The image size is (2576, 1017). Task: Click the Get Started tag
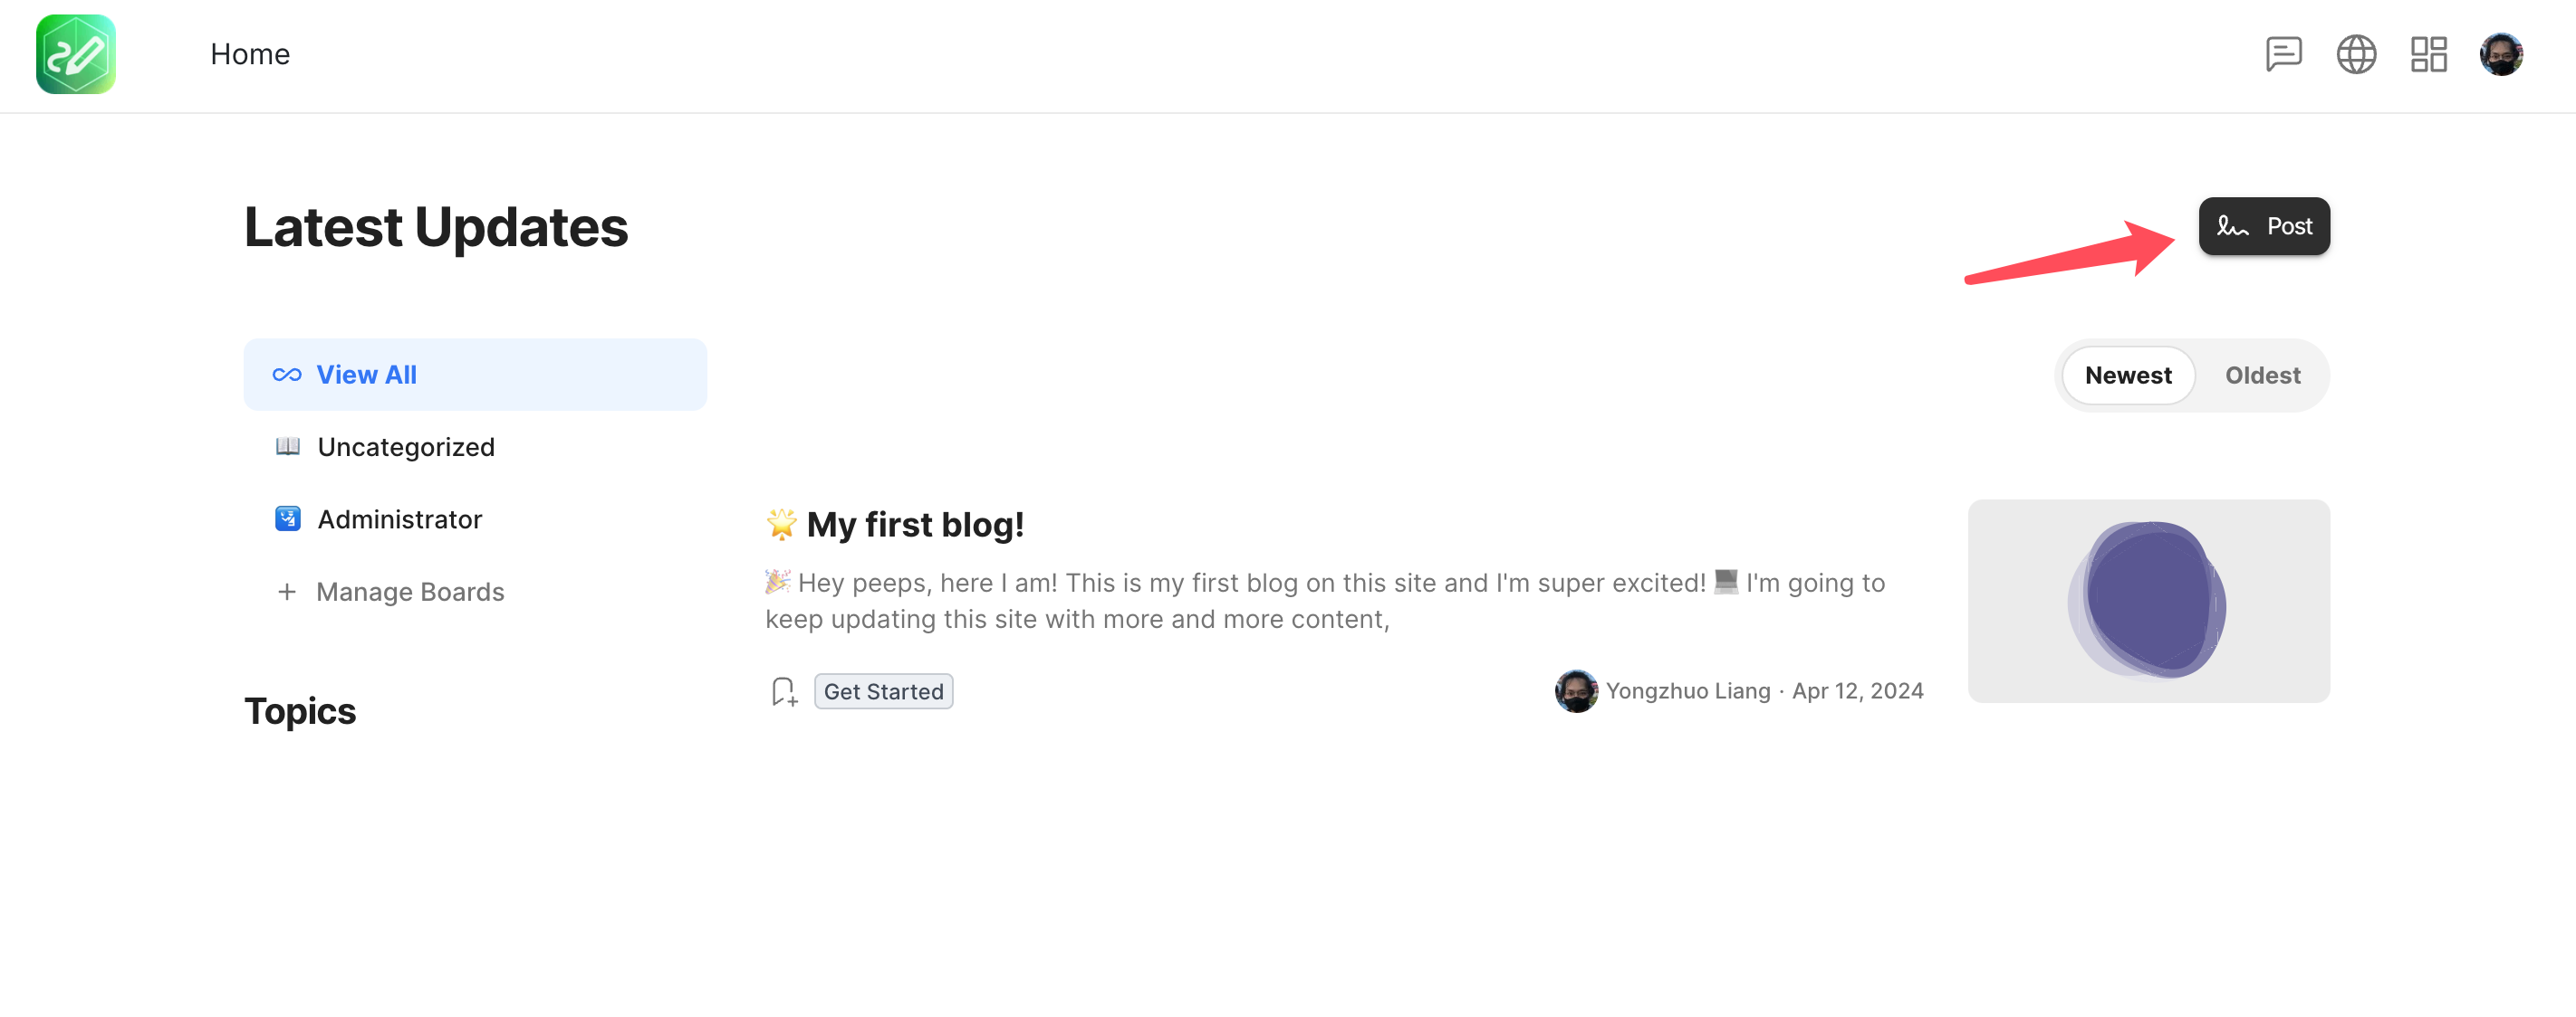coord(883,691)
